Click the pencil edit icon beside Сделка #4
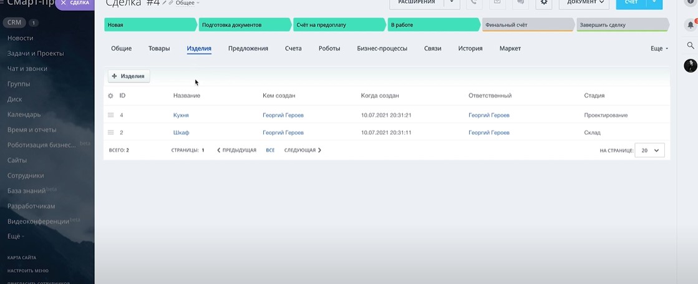Image resolution: width=698 pixels, height=284 pixels. tap(164, 2)
